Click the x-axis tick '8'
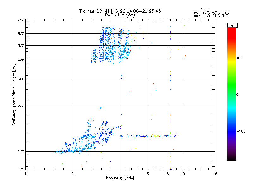Screen dimensions: 253x189 point(168,174)
